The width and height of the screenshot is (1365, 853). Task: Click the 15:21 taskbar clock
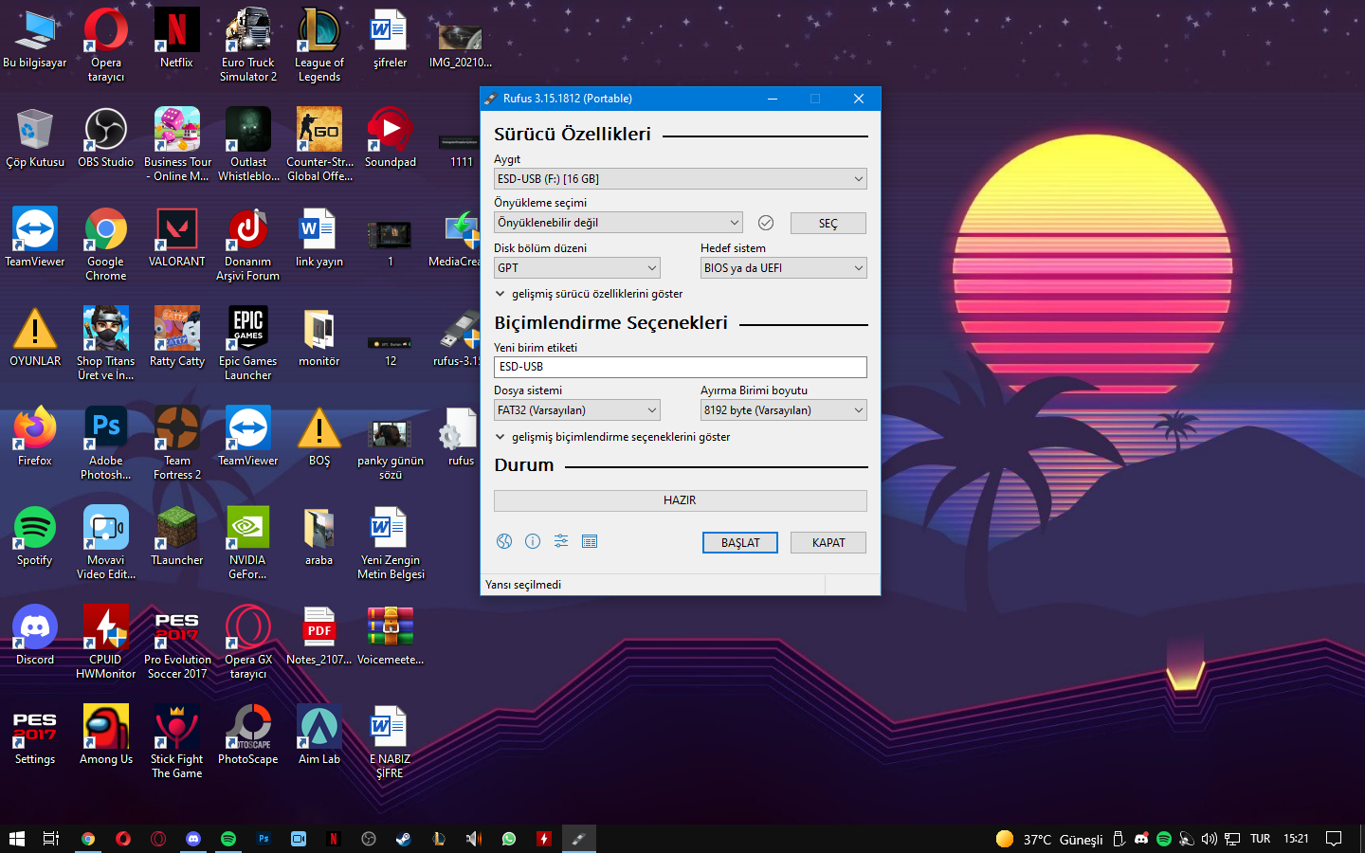coord(1296,839)
